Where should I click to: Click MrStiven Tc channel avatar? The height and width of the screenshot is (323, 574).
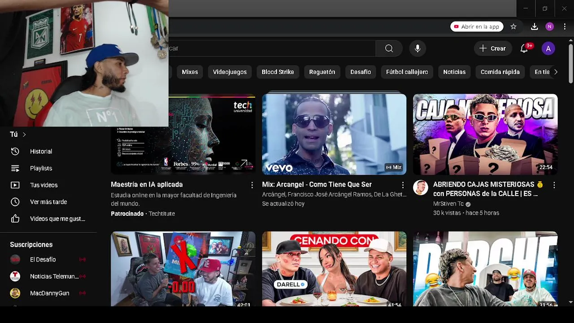coord(421,188)
